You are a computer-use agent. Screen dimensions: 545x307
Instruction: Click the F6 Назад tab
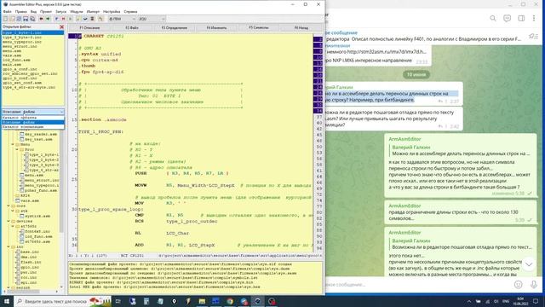[301, 27]
